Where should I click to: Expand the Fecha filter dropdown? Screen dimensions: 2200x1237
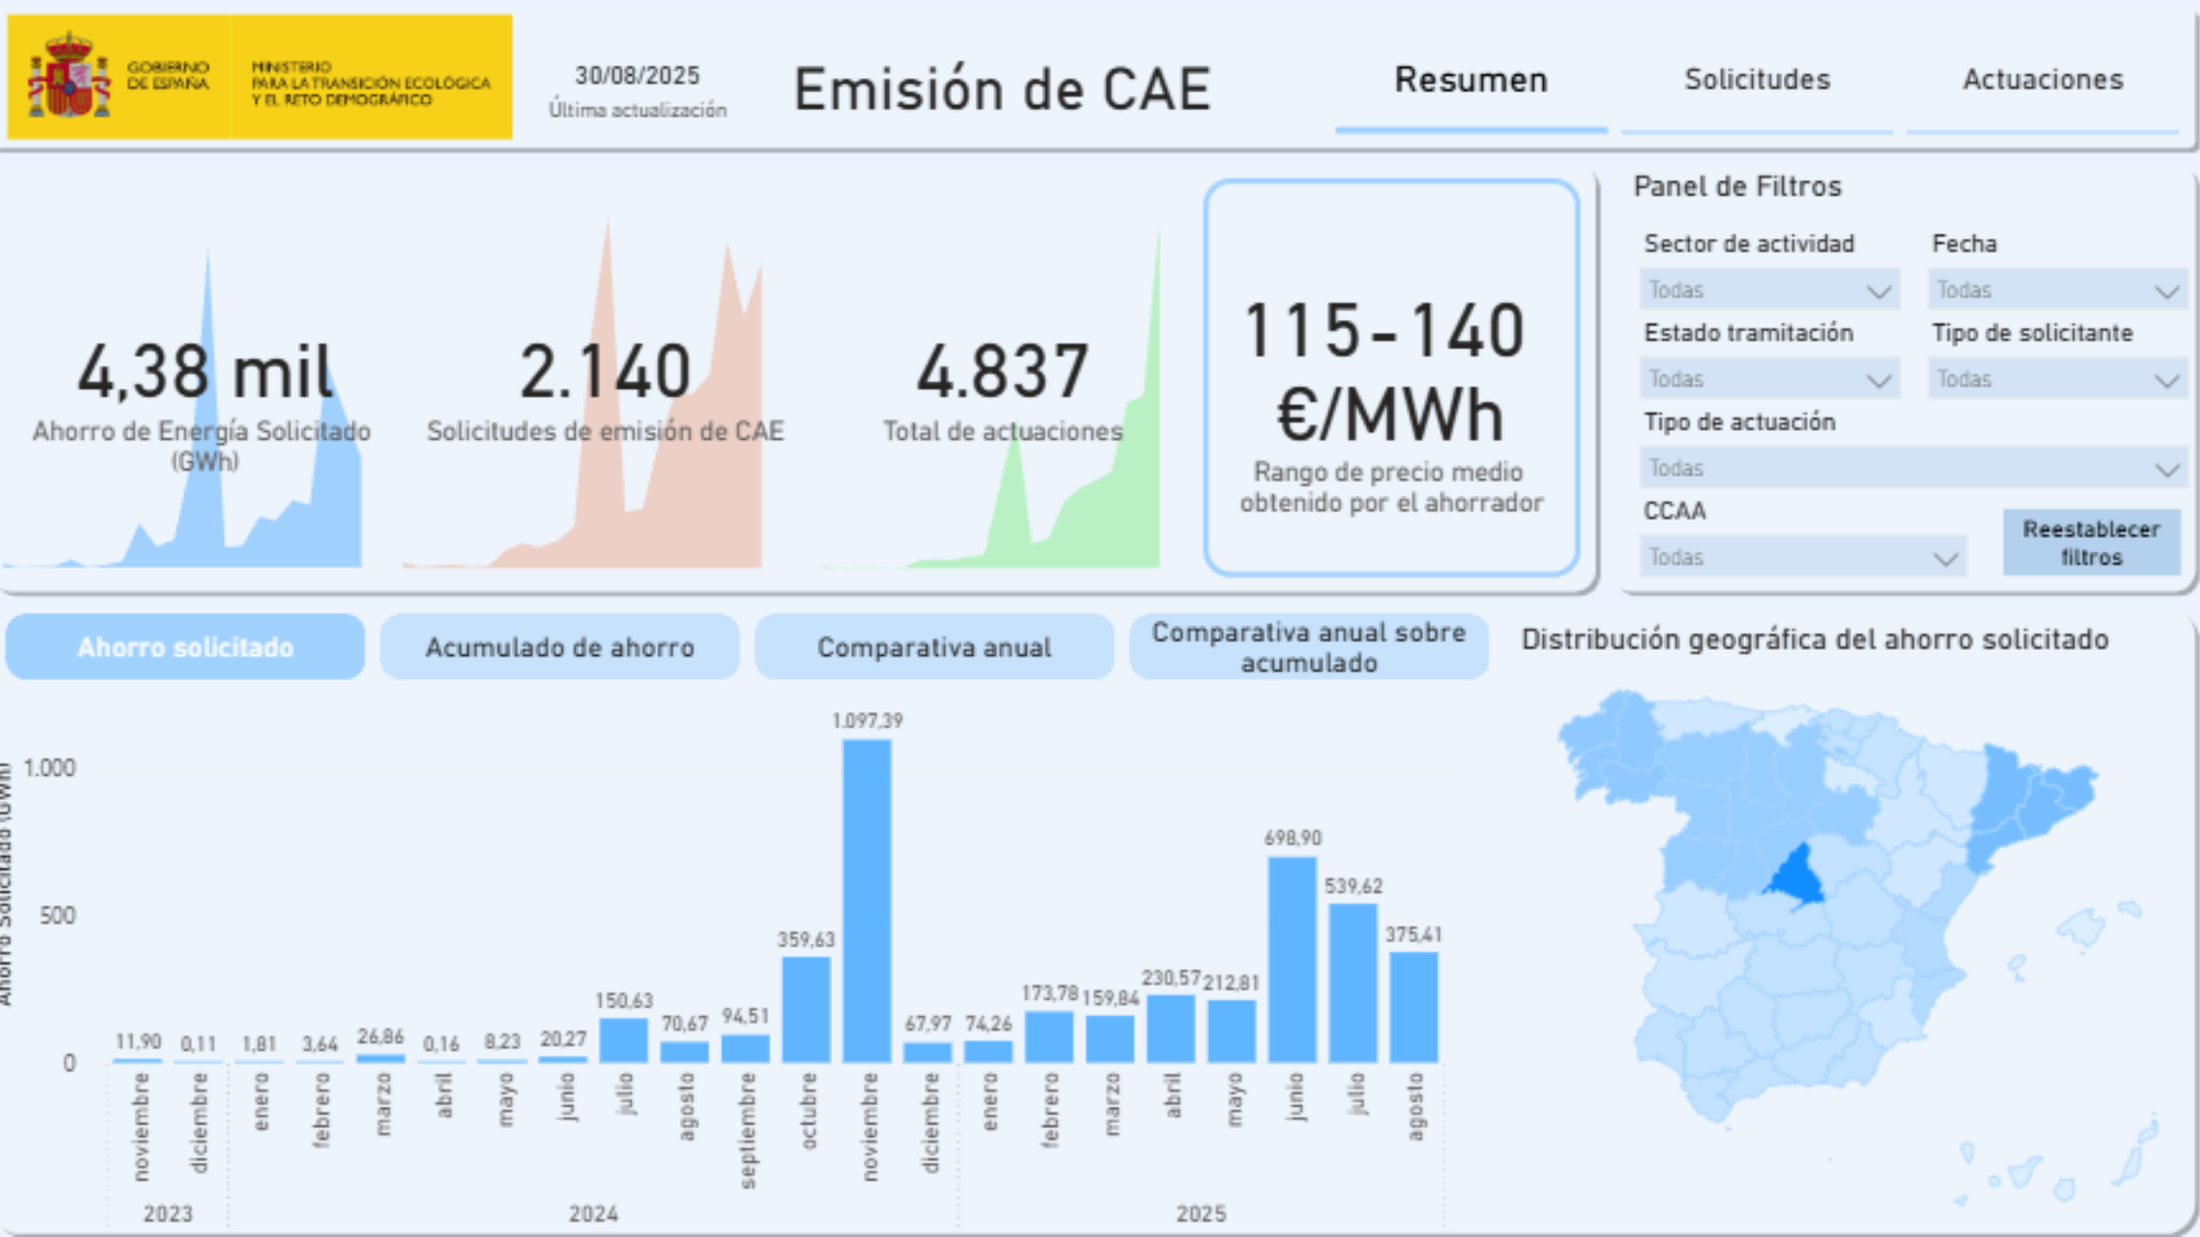[x=2057, y=291]
